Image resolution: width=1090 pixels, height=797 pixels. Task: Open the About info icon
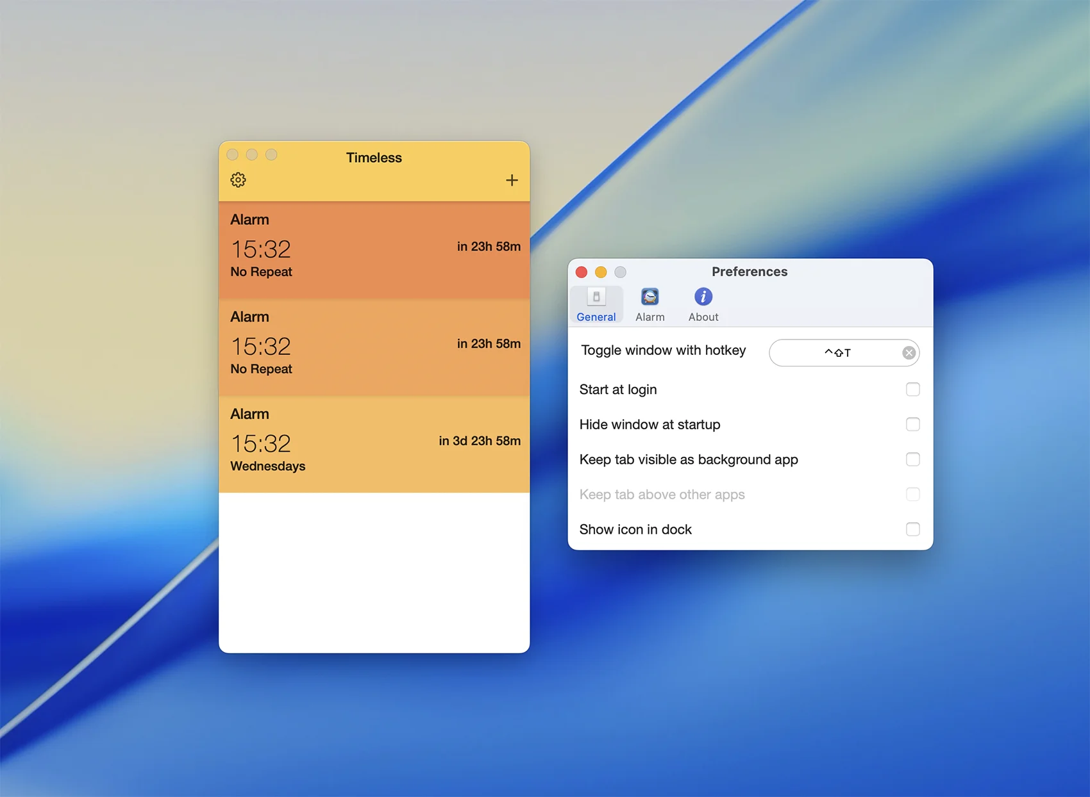tap(703, 297)
